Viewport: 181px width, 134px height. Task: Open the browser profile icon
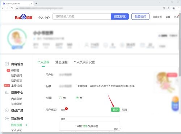click(x=174, y=8)
